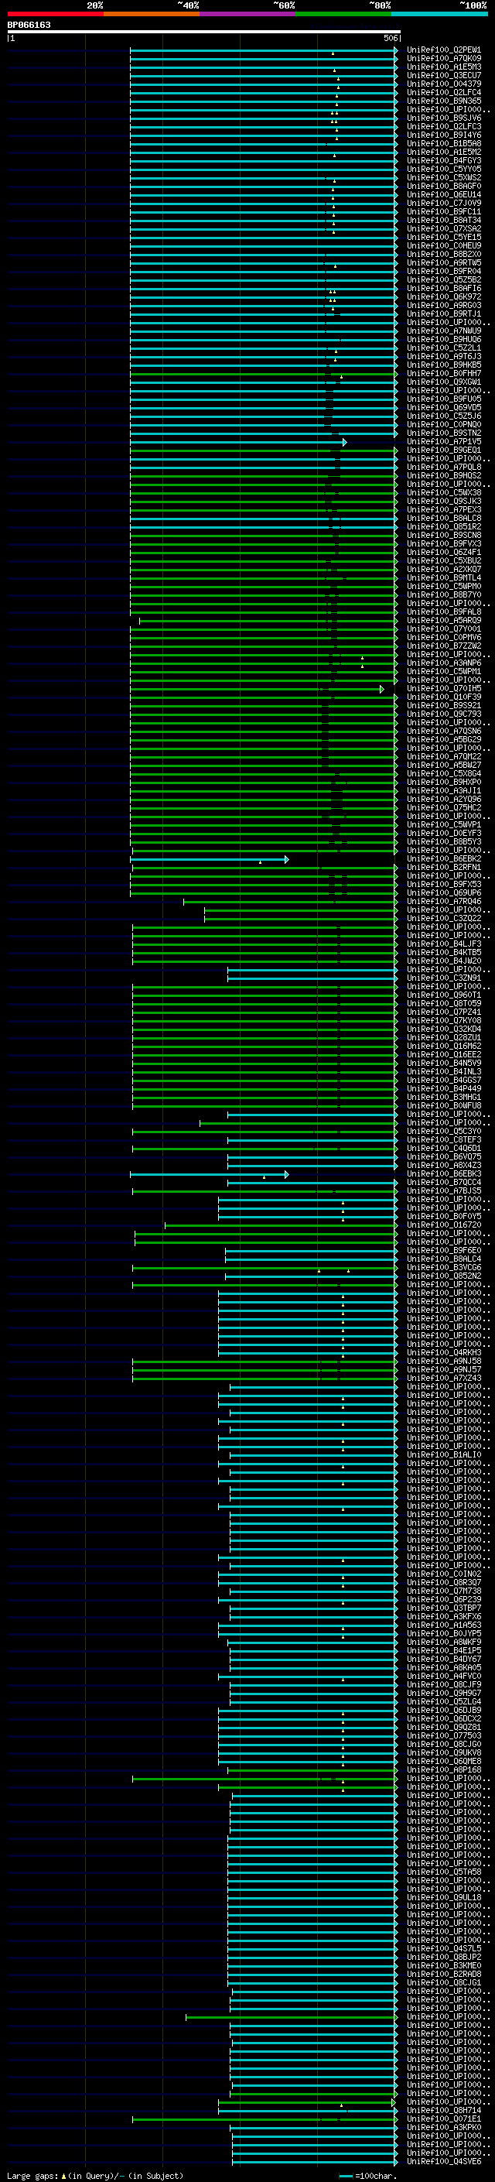Select the UniRef100_Q2LFC3 label
This screenshot has width=495, height=2182.
point(443,126)
